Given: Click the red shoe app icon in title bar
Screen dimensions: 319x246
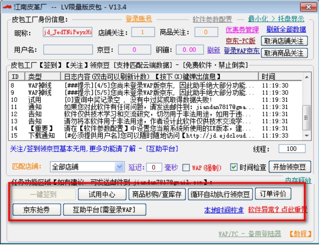Looking at the screenshot, I should click(x=7, y=7).
